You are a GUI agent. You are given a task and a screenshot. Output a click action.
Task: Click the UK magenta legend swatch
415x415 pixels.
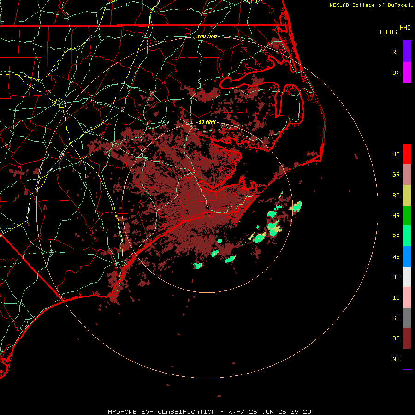pyautogui.click(x=407, y=72)
